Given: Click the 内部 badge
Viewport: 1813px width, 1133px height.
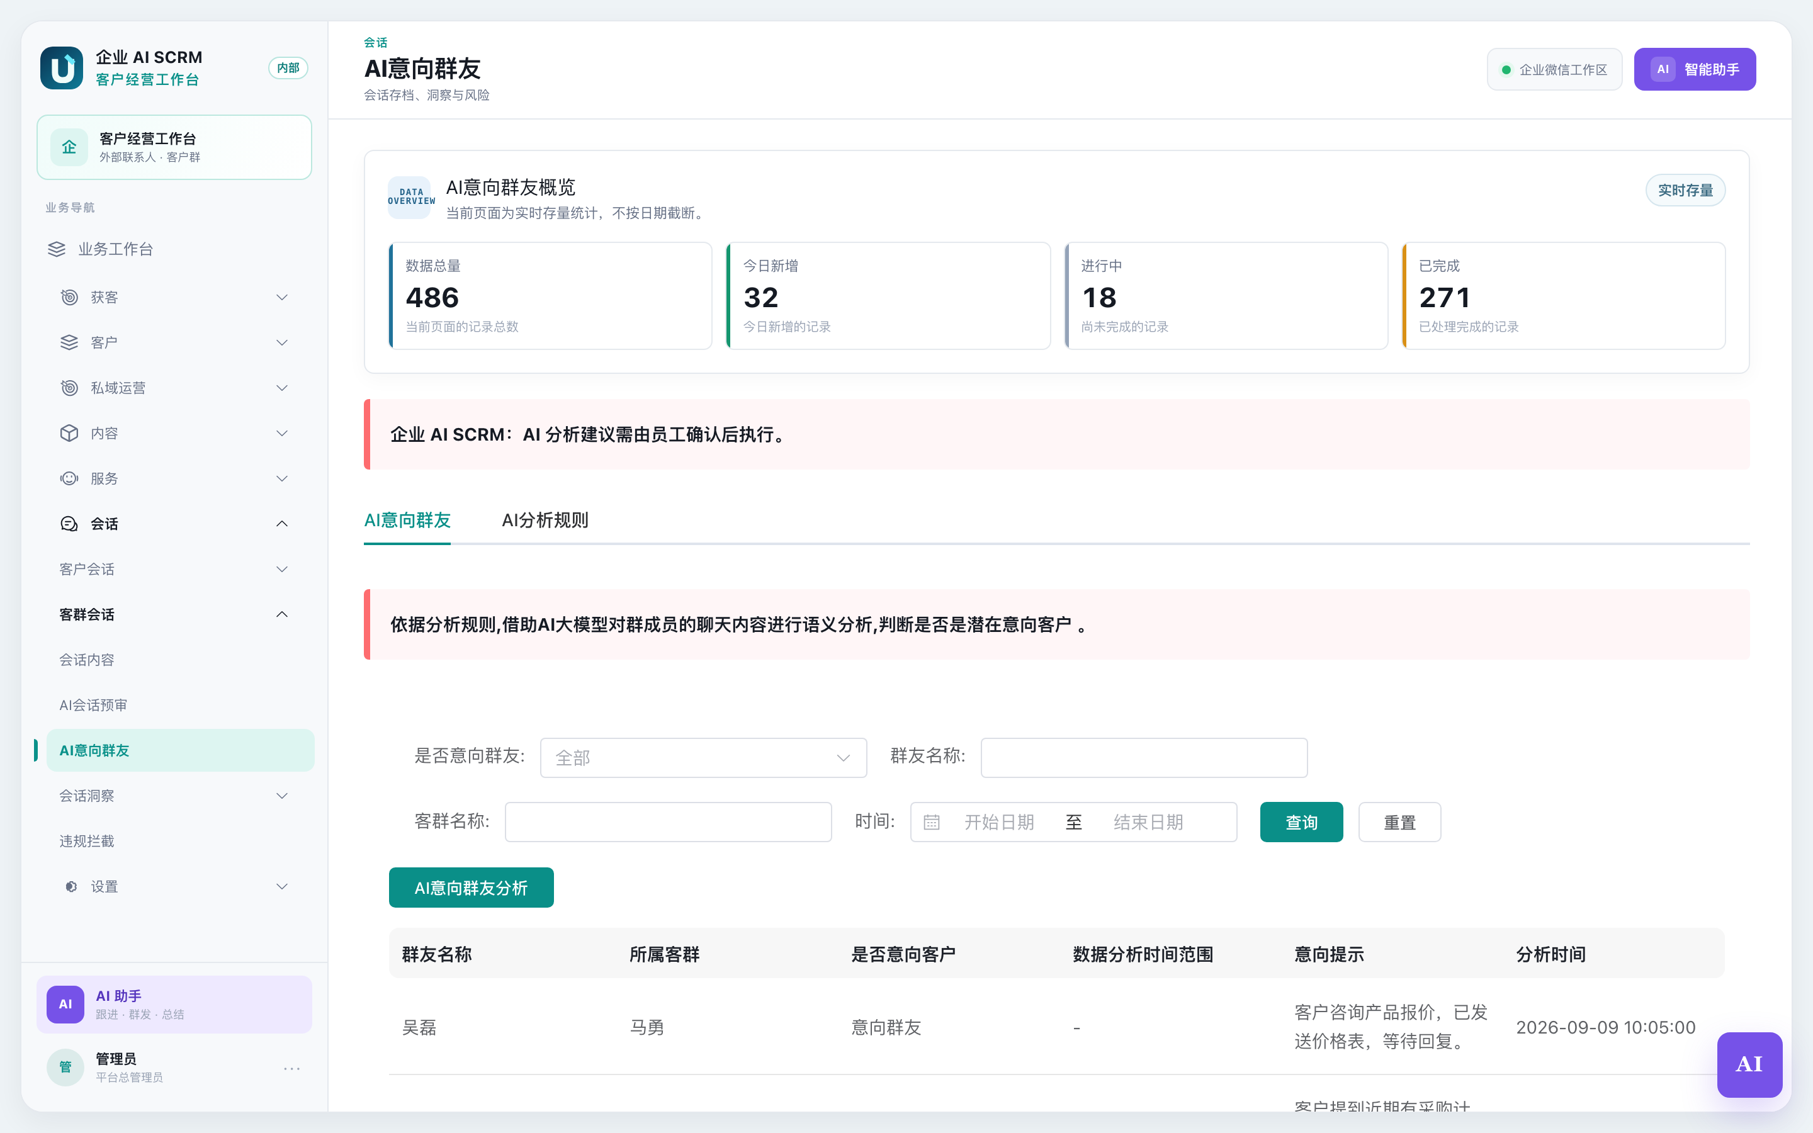Looking at the screenshot, I should [x=288, y=68].
